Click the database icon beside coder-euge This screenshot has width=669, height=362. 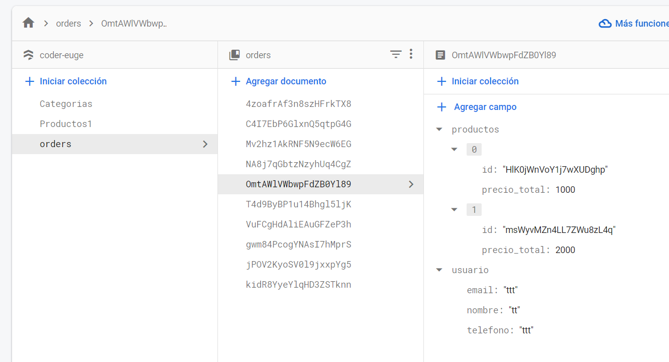(x=29, y=54)
